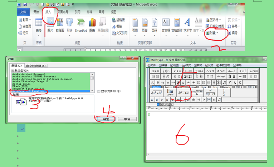
Task: Open the set theory palette (∉∩⊂) in MathType
Action: pyautogui.click(x=221, y=71)
